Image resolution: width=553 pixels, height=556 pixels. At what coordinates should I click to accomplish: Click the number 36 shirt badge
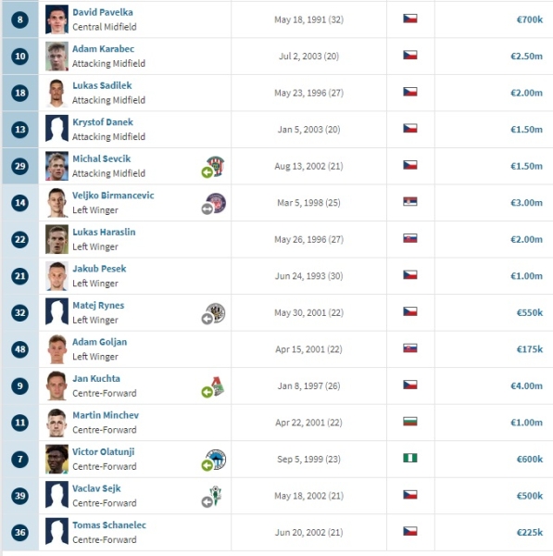(x=19, y=532)
